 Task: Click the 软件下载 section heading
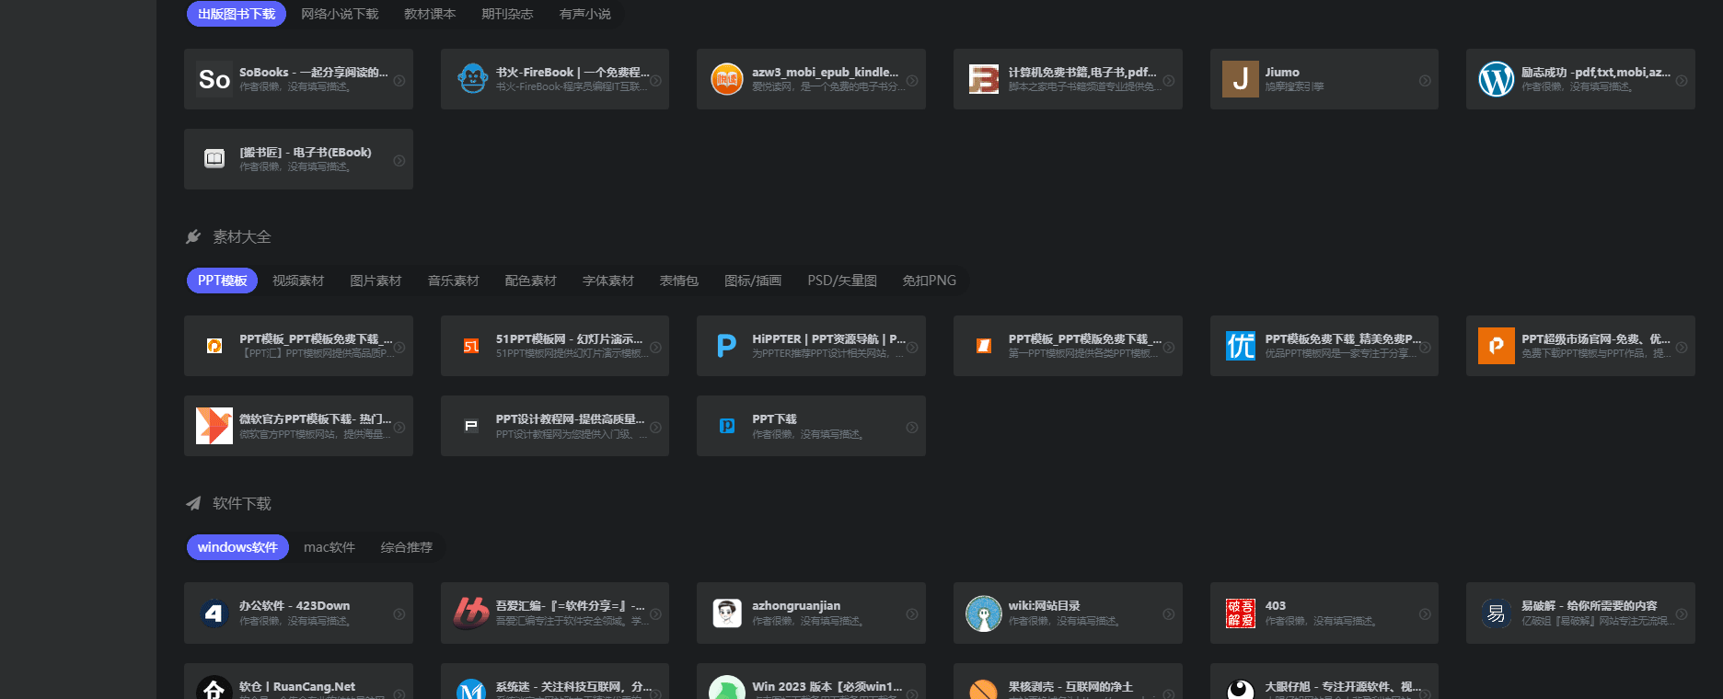[x=242, y=503]
